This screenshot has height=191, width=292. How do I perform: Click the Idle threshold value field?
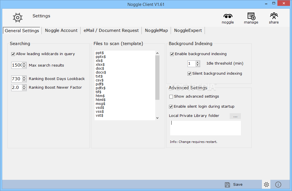[x=191, y=63]
